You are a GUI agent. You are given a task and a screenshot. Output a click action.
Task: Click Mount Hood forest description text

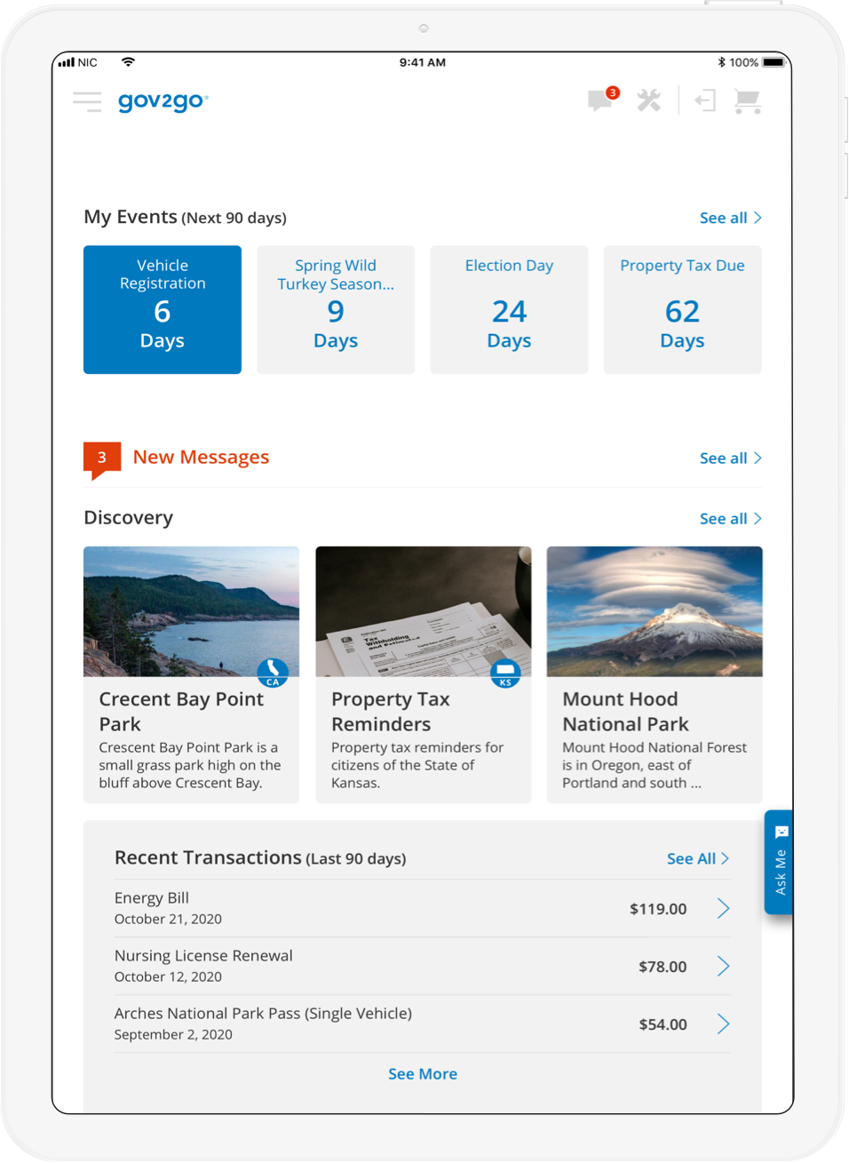655,766
